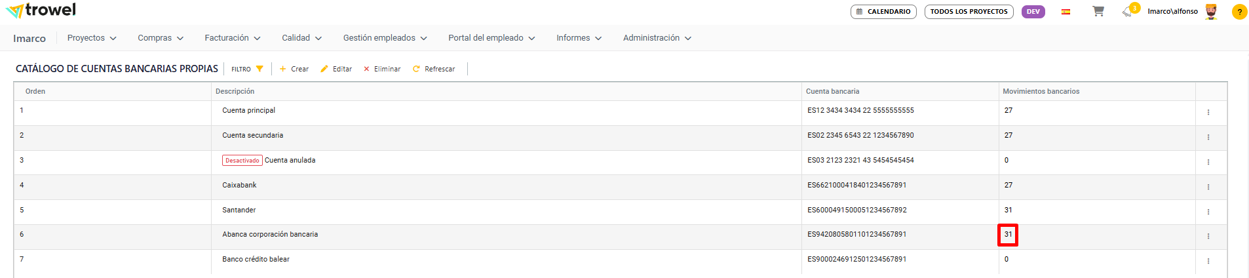The image size is (1249, 278).
Task: Open the three-dot menu for Caixabank row
Action: click(1208, 187)
